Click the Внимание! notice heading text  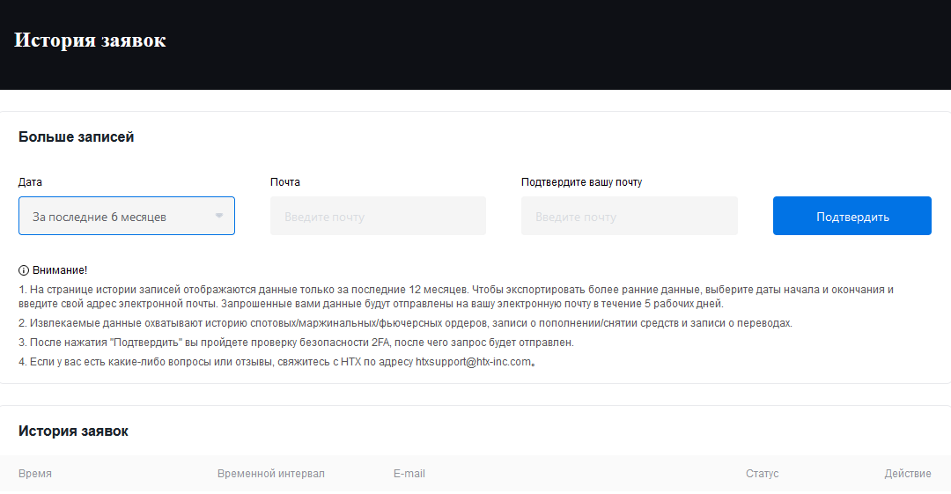point(59,270)
